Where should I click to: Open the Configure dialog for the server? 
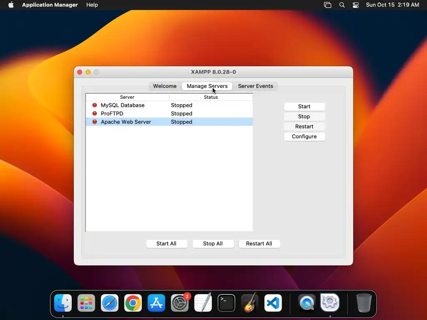coord(304,137)
